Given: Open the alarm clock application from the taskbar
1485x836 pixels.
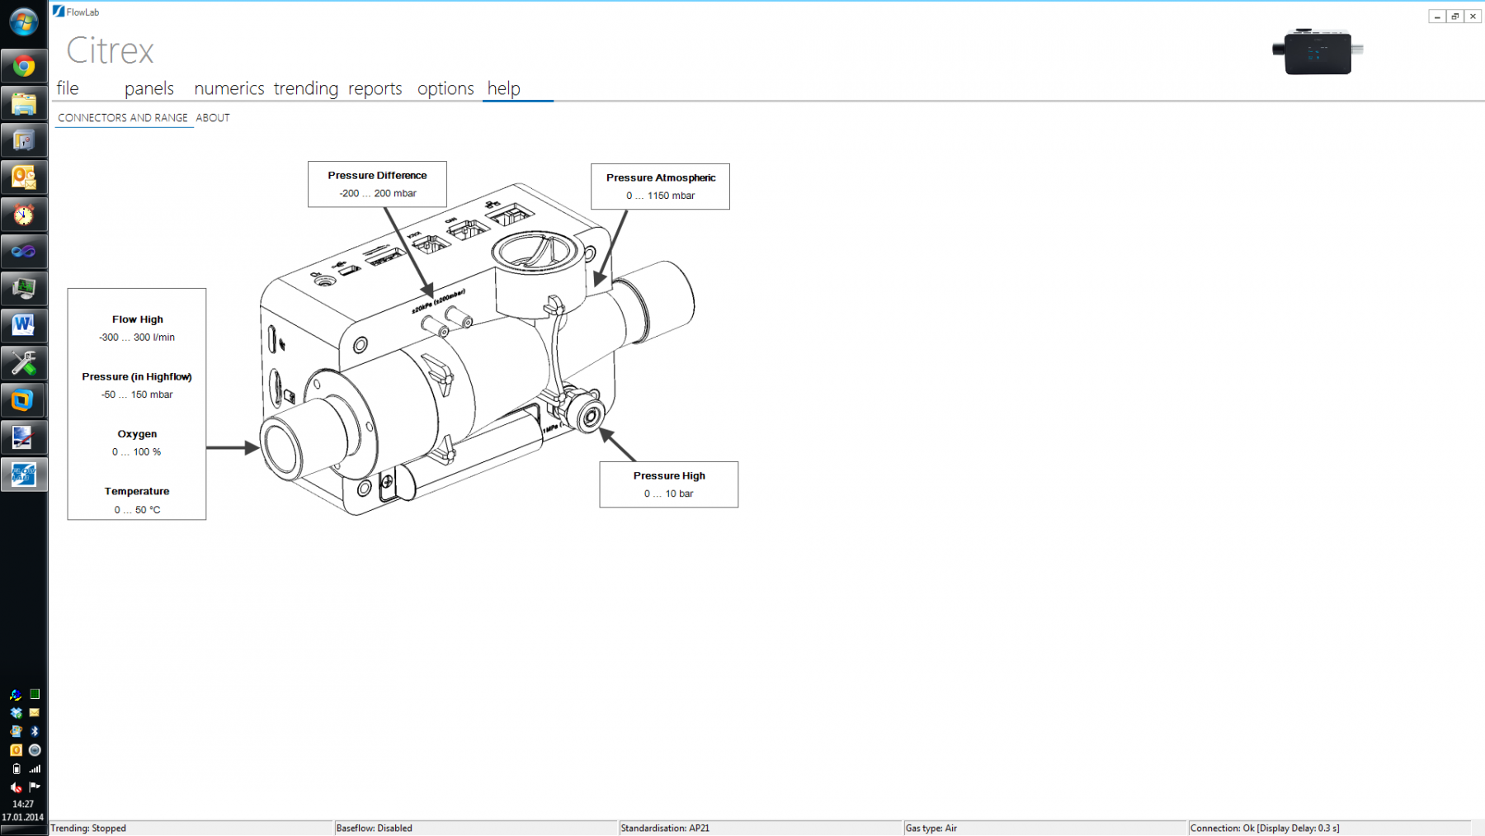Looking at the screenshot, I should pos(24,214).
